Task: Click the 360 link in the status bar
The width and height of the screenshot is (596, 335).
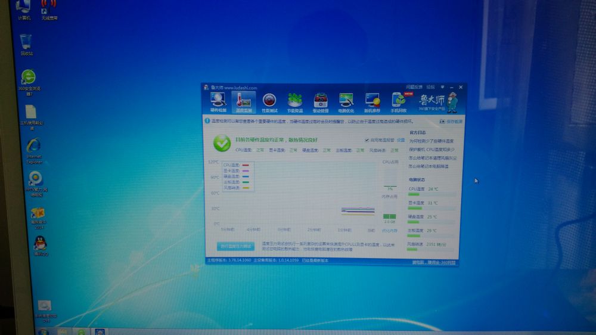Action: coord(434,262)
